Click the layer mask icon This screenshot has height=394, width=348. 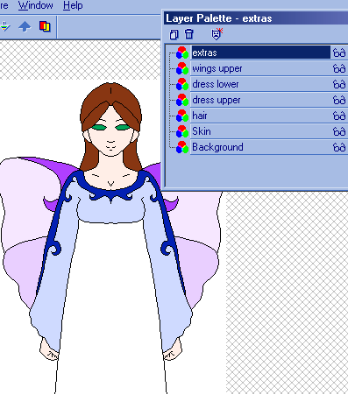[x=217, y=34]
